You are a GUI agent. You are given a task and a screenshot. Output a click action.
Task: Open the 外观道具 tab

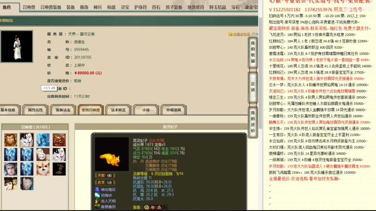click(x=174, y=110)
